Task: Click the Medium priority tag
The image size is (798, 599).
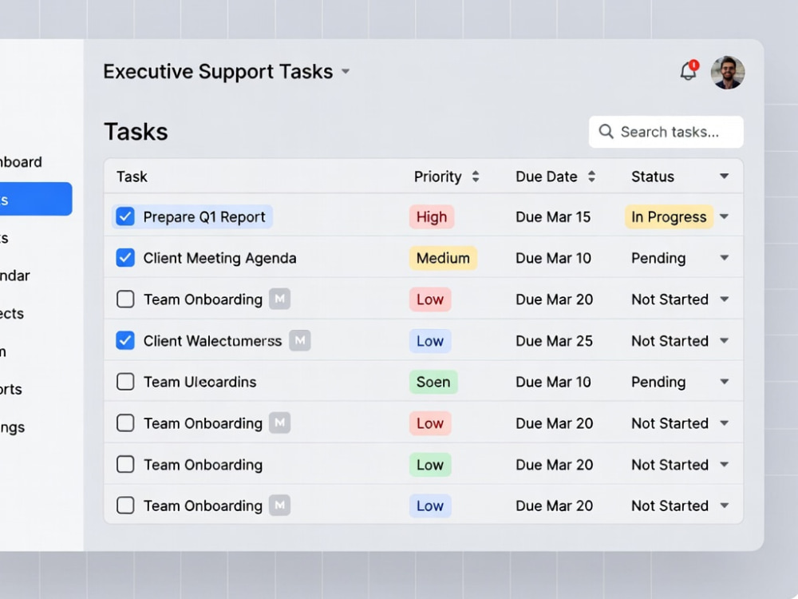Action: tap(443, 258)
